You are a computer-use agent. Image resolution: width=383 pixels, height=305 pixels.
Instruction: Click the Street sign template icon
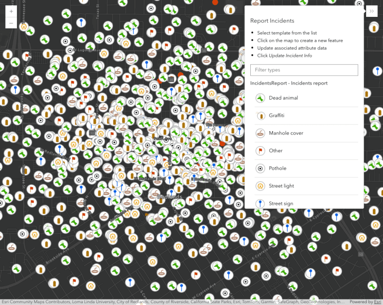260,203
